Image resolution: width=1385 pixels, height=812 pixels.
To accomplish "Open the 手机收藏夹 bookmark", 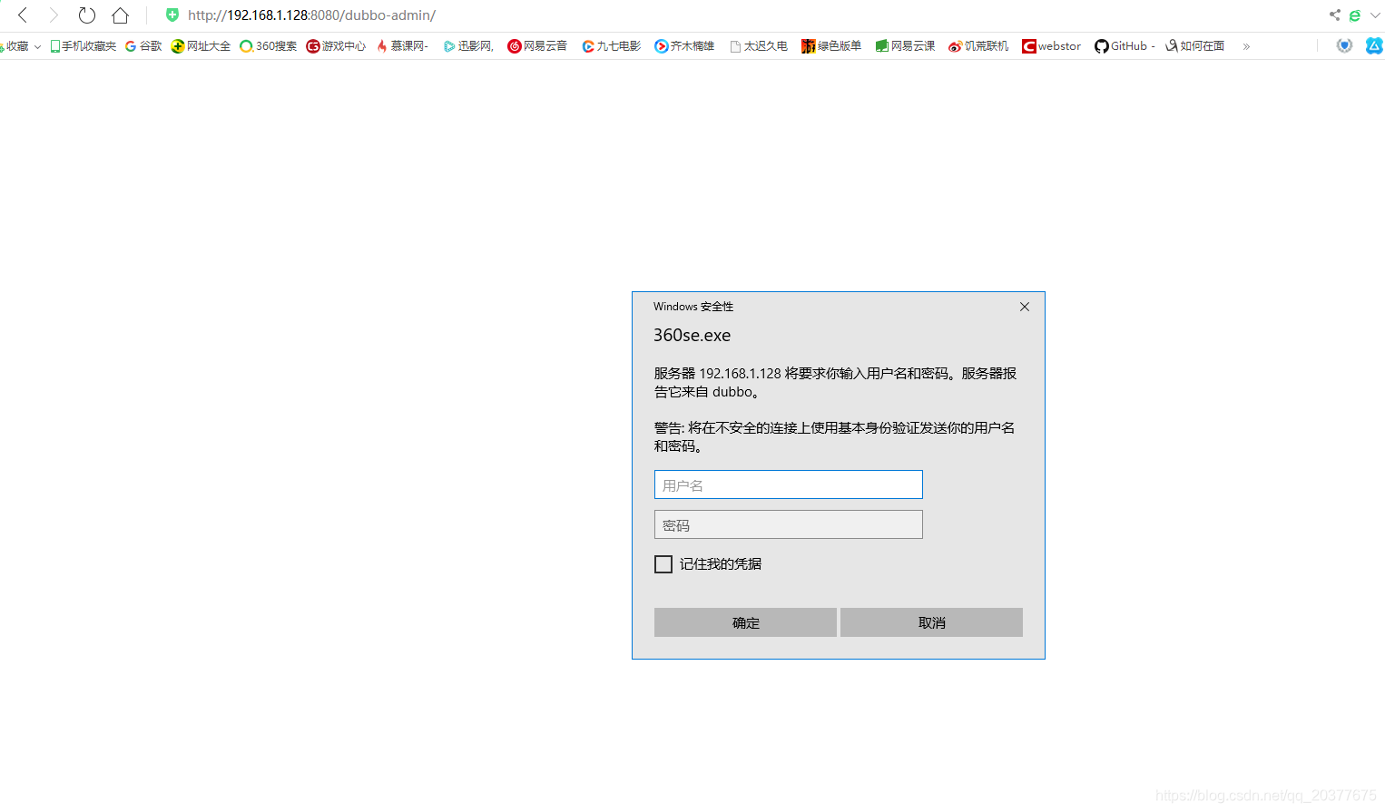I will click(83, 46).
